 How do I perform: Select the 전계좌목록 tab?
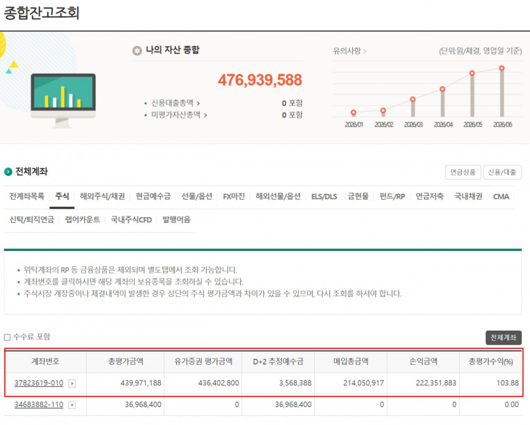tap(26, 196)
